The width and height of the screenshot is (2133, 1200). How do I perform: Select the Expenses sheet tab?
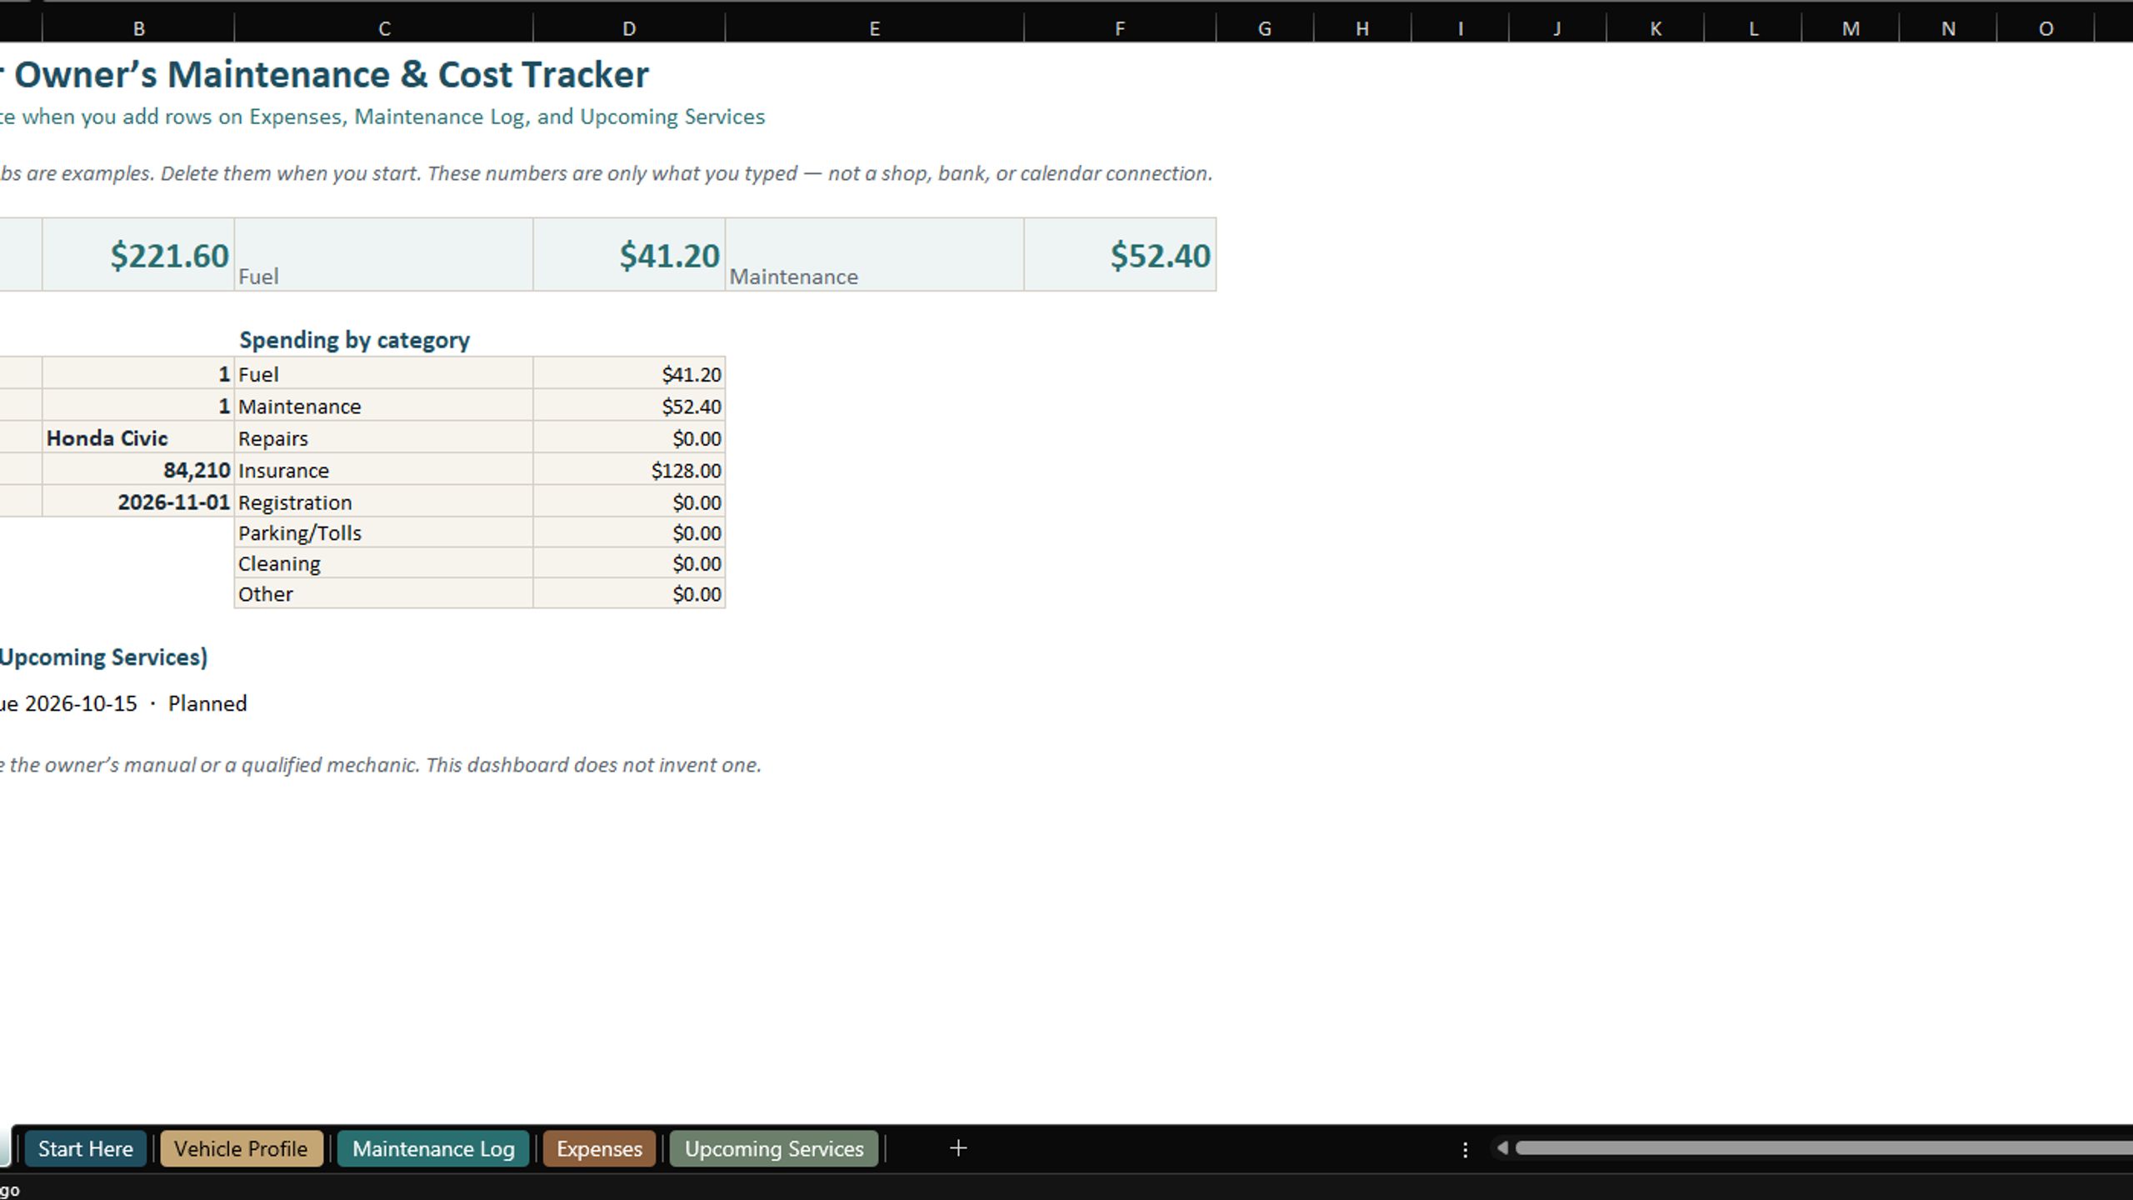coord(599,1148)
